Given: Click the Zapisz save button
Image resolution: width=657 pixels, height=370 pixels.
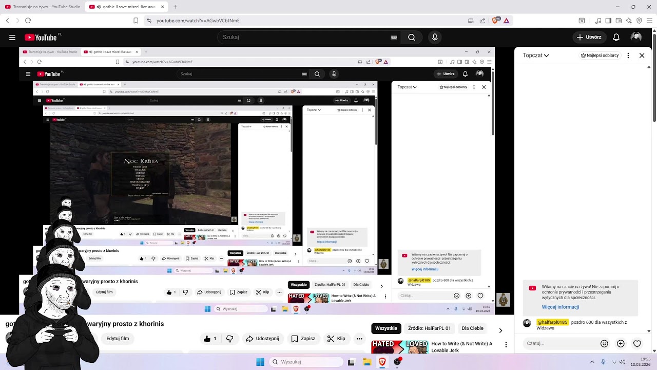Looking at the screenshot, I should click(x=303, y=339).
